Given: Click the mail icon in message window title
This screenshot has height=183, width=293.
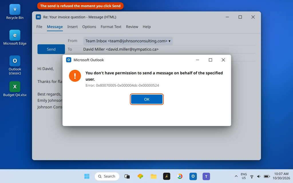Looking at the screenshot, I should point(38,17).
